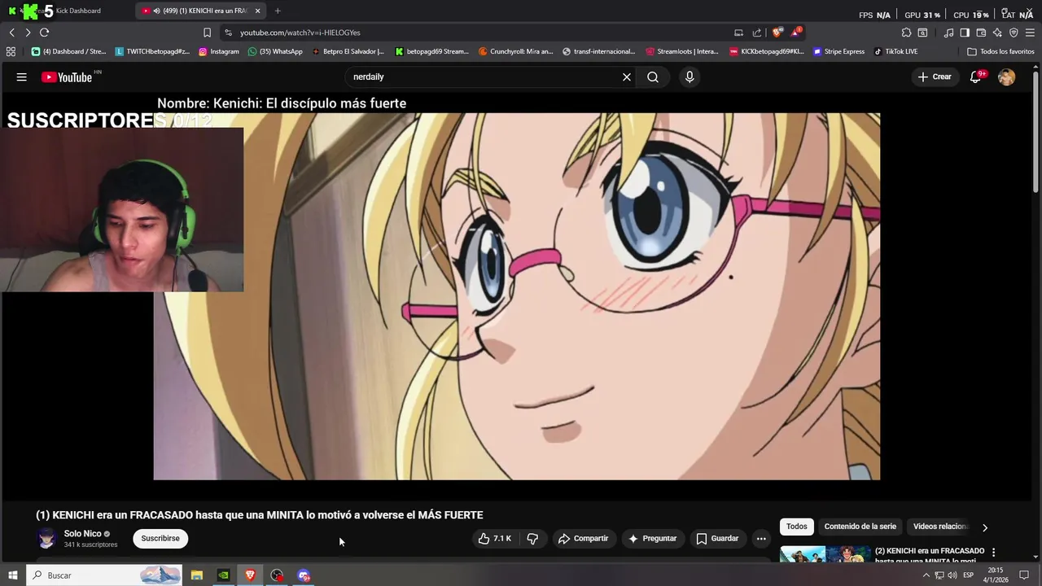Screen dimensions: 1042x586
Task: Select the Contenido de la serie chip
Action: tap(860, 527)
